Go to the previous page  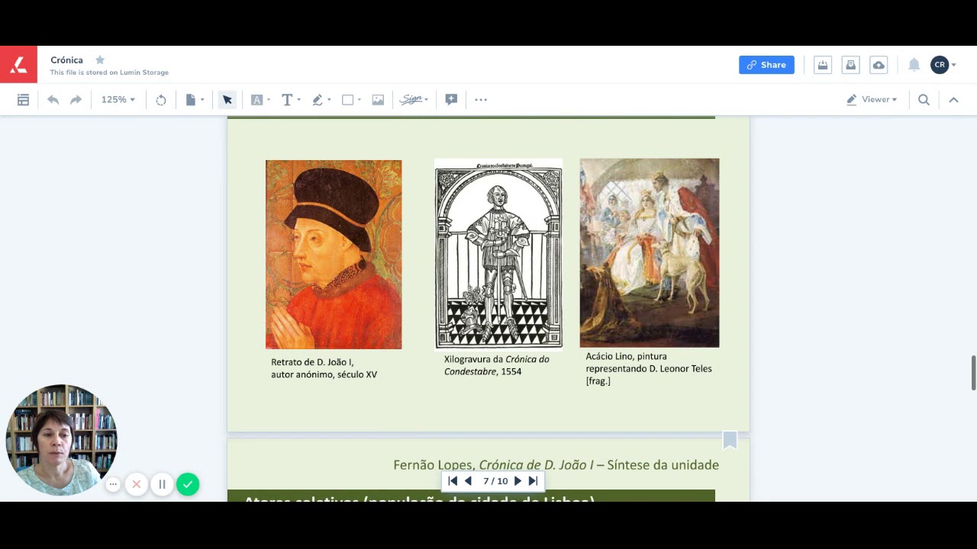click(468, 481)
